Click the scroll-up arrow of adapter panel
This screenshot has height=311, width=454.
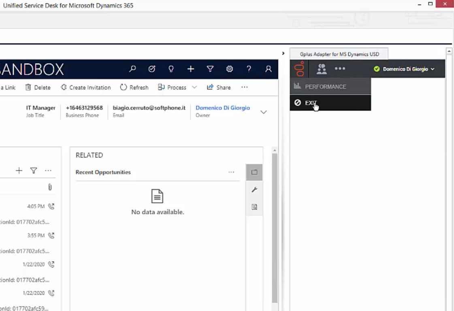(449, 51)
